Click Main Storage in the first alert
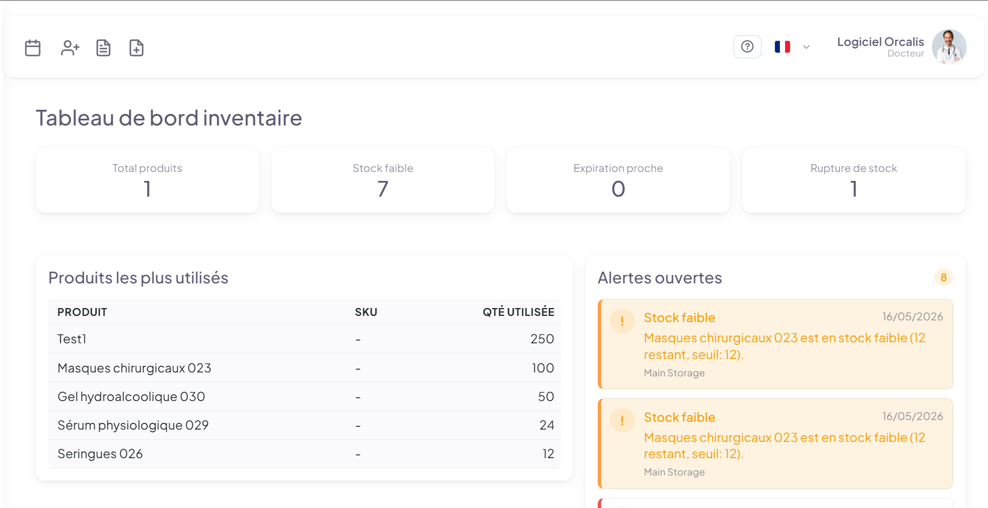Image resolution: width=988 pixels, height=508 pixels. point(674,373)
